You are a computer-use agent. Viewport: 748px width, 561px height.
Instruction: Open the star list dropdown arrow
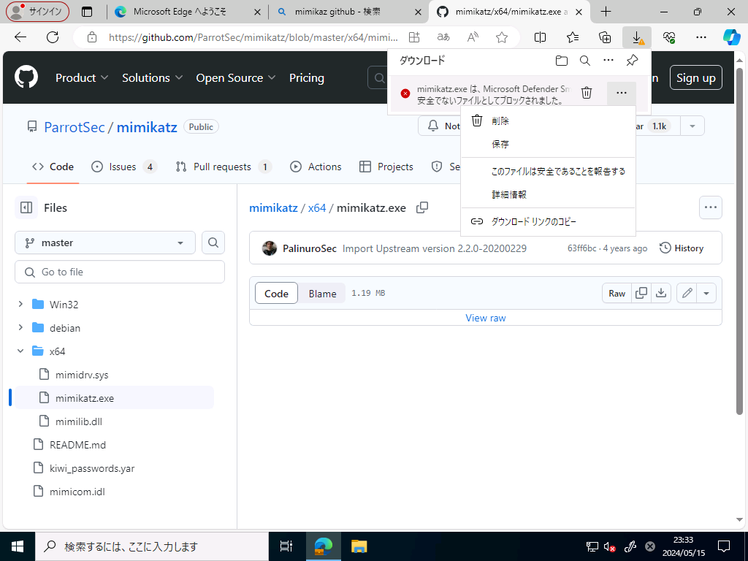click(692, 126)
